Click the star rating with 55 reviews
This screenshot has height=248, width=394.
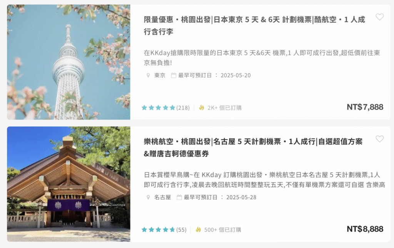[x=158, y=230]
